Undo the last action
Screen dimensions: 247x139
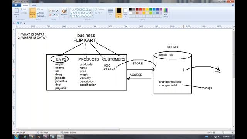(18, 23)
